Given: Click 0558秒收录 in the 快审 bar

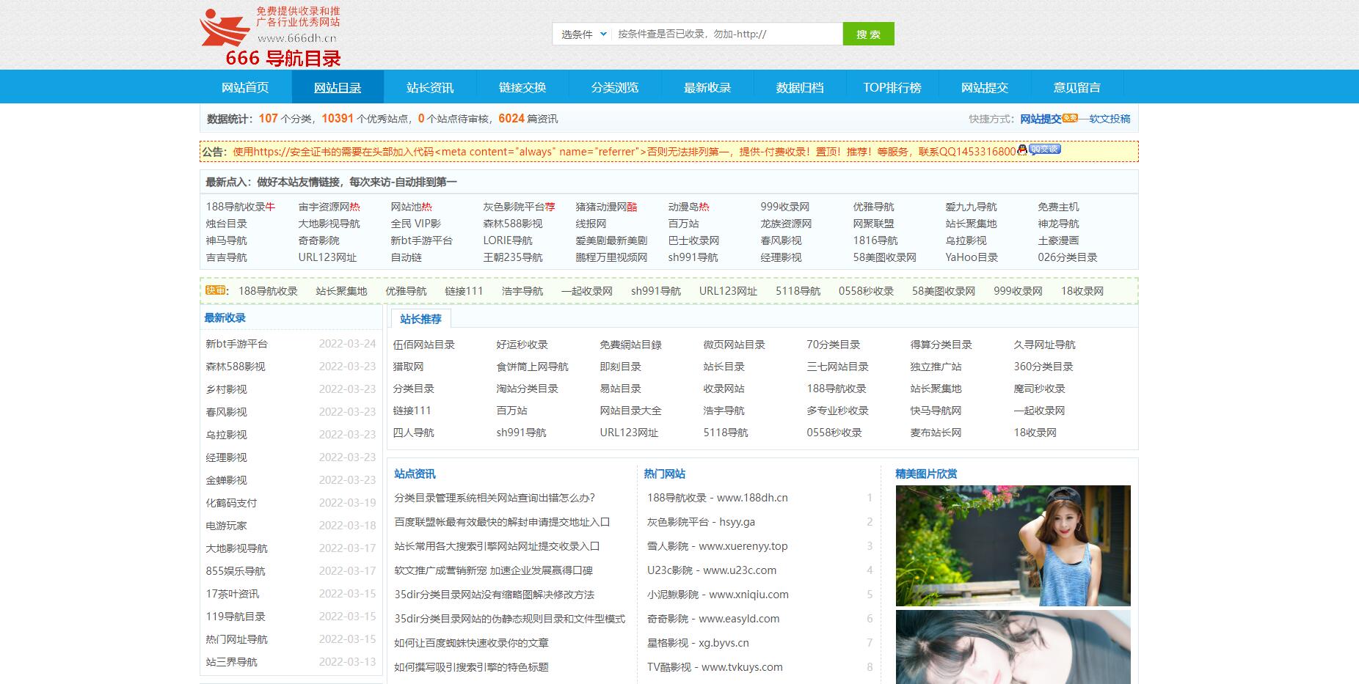Looking at the screenshot, I should (866, 291).
